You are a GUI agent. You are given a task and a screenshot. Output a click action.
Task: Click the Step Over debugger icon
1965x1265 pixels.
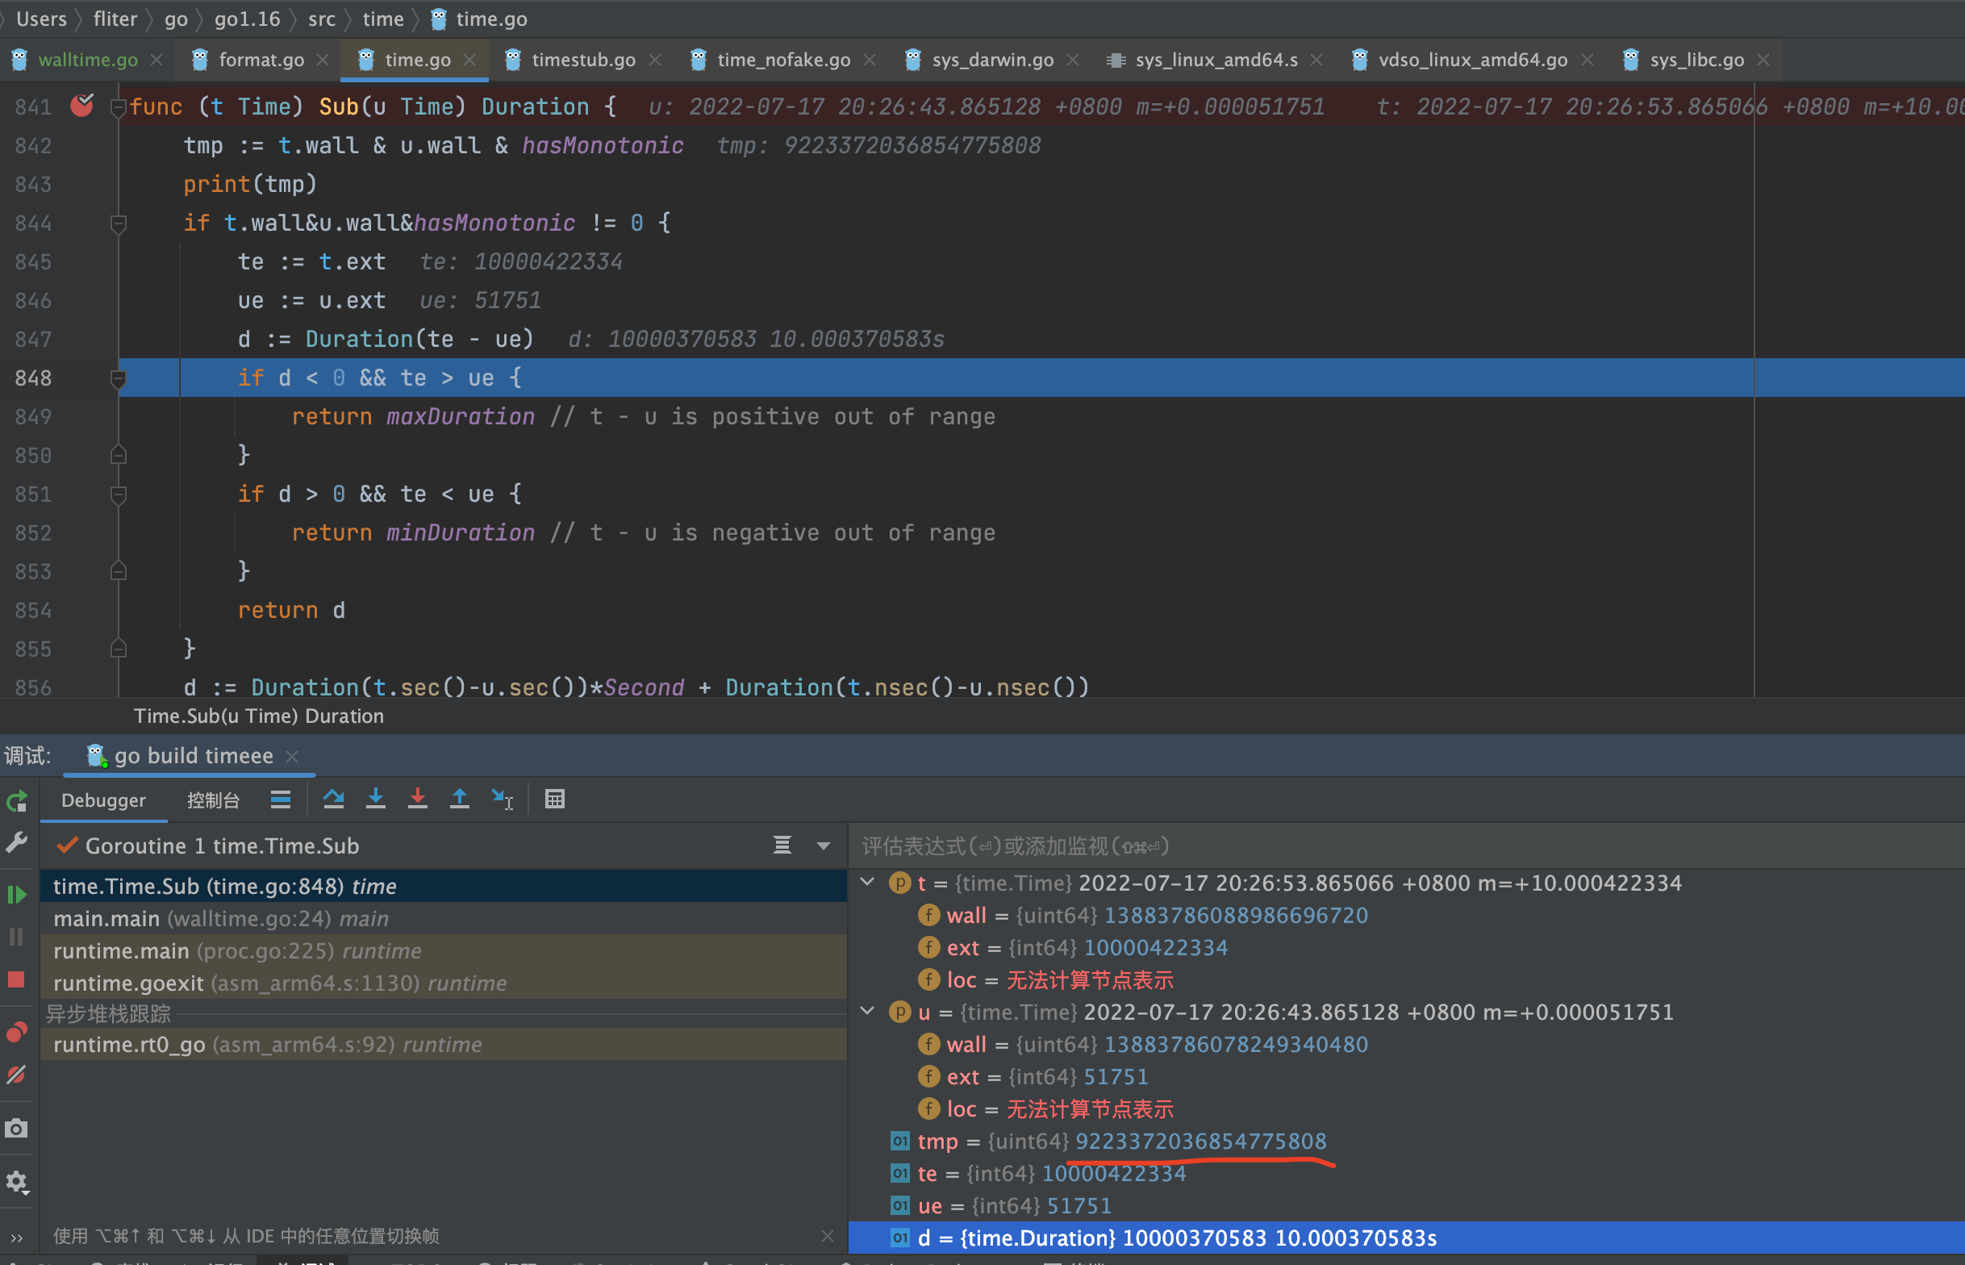333,799
